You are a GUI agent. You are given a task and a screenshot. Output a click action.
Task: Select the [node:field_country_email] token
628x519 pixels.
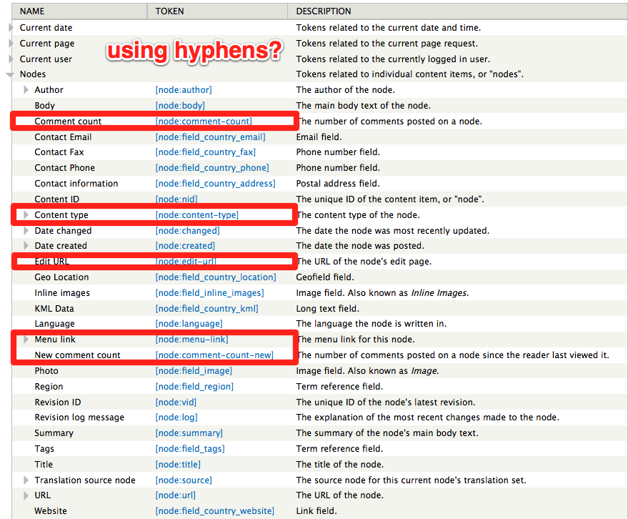tap(210, 137)
